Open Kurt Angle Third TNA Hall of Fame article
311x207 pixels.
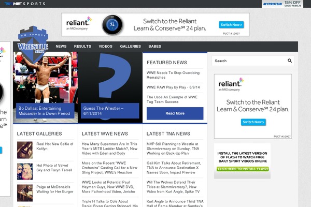click(x=175, y=203)
